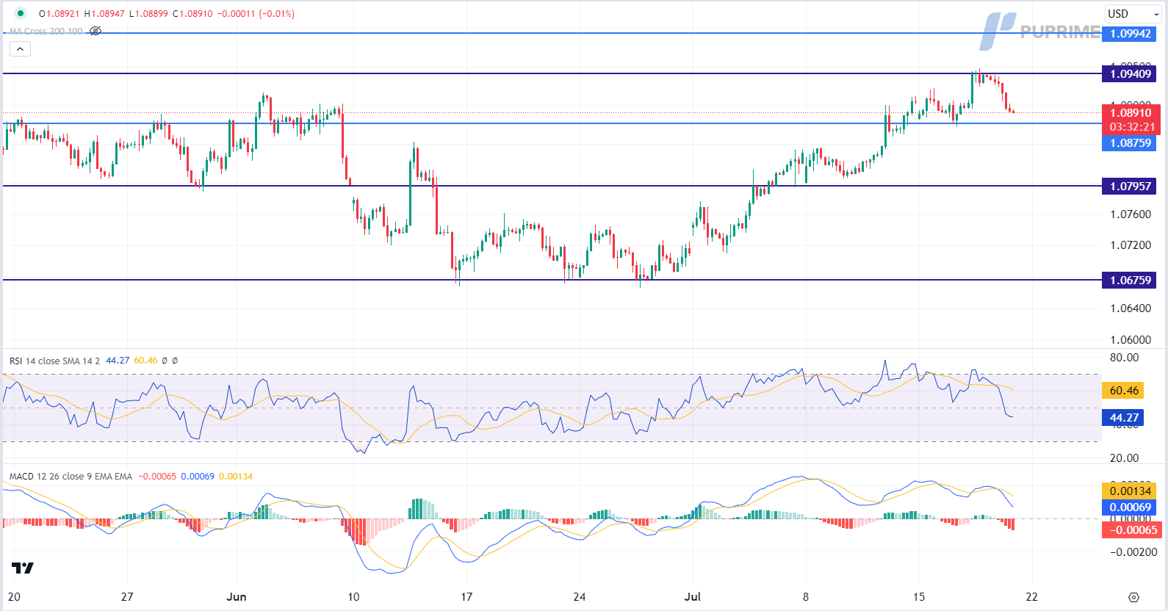The width and height of the screenshot is (1168, 611).
Task: Select the RSI 14 close SMA legend
Action: (x=54, y=361)
